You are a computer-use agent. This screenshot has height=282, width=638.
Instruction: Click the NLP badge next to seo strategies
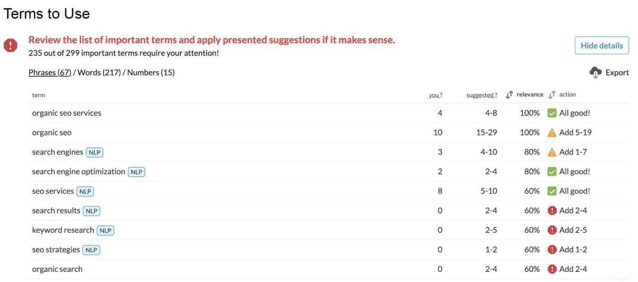click(91, 250)
